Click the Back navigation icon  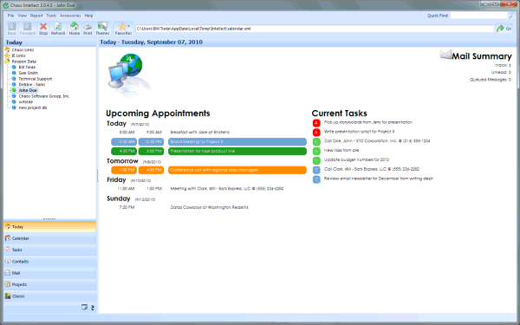coord(12,29)
